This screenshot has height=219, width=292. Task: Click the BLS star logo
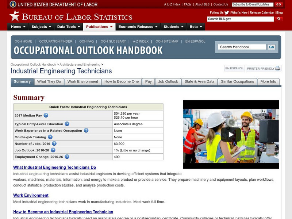(15, 16)
